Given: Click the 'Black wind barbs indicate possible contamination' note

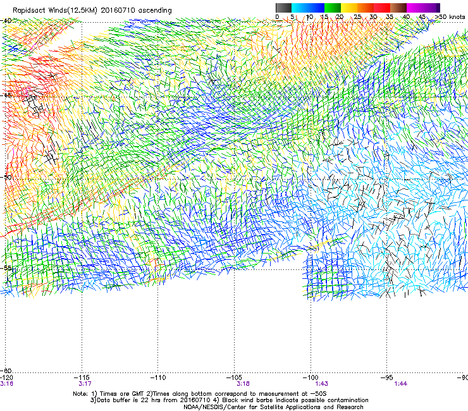Looking at the screenshot, I should coord(295,400).
